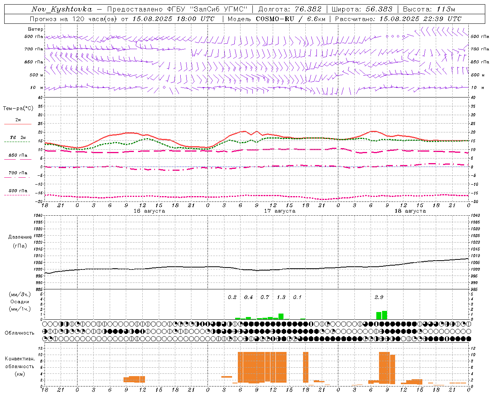Select the longitude value Долгота: 76.382
Screen dimensions: 491x393
pyautogui.click(x=290, y=9)
